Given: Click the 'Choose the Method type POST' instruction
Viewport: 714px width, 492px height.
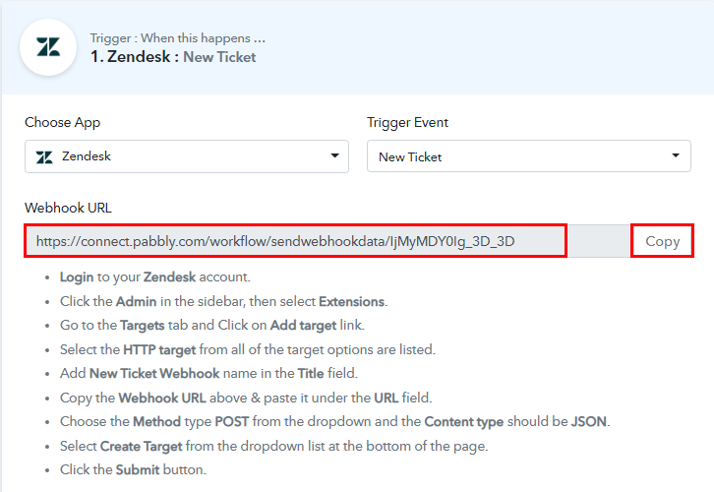Looking at the screenshot, I should pos(334,421).
